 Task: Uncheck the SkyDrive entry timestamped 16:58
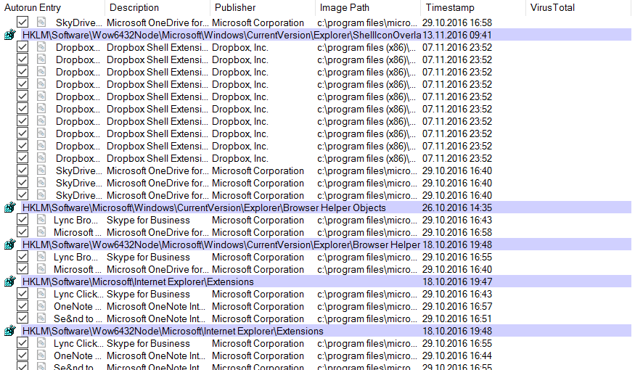22,22
